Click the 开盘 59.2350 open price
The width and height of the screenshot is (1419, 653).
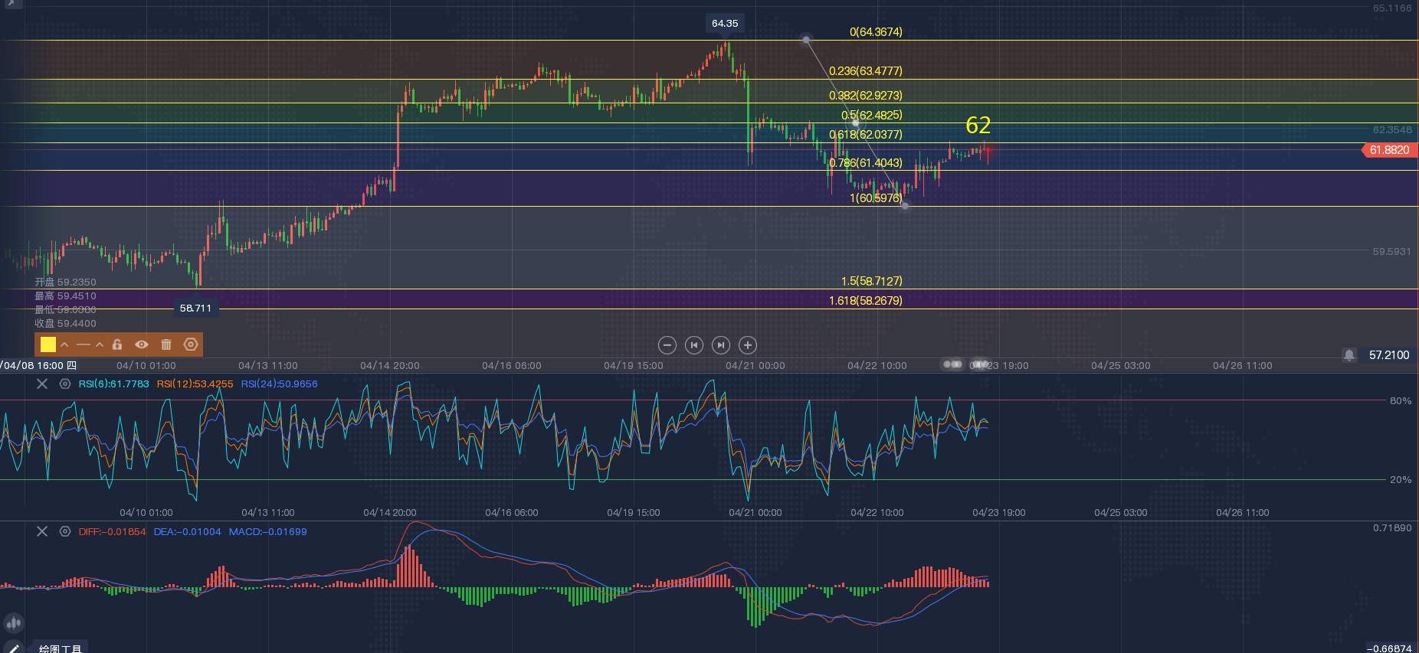pos(65,282)
